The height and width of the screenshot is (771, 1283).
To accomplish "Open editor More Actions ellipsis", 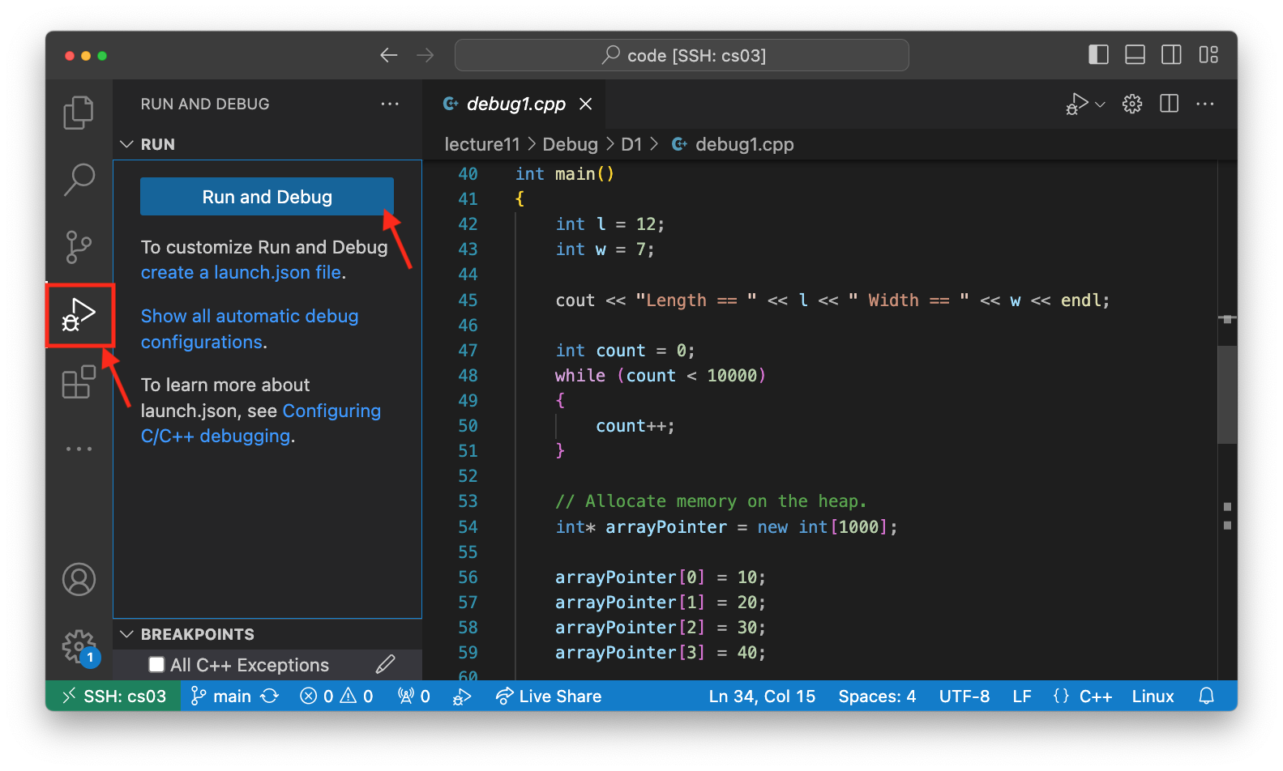I will coord(1205,104).
